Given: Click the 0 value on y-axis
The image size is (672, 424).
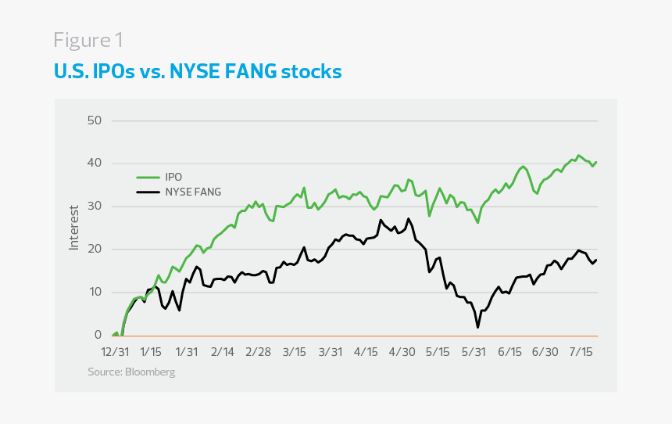Looking at the screenshot, I should 98,336.
